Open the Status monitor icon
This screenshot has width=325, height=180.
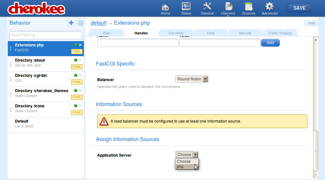[186, 9]
